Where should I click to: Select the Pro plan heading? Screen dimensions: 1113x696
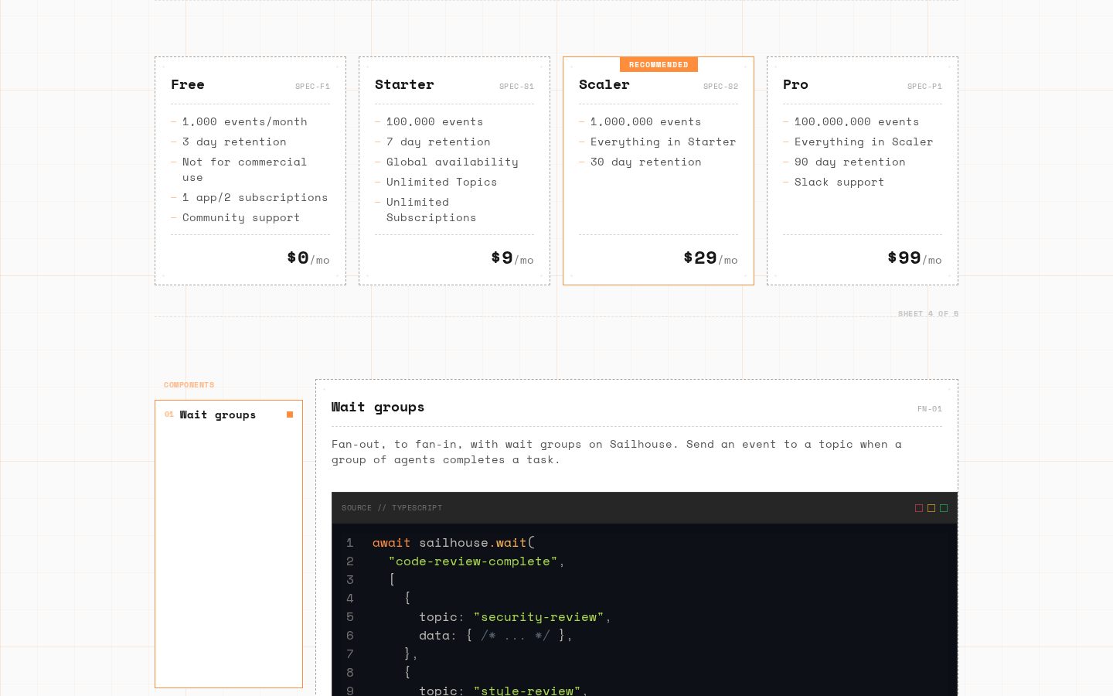click(795, 85)
